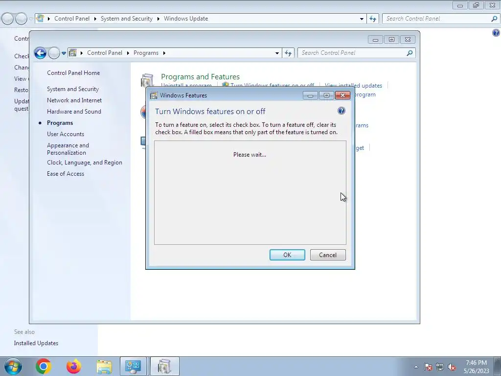Open help in Windows Update window
501x376 pixels.
(x=496, y=33)
